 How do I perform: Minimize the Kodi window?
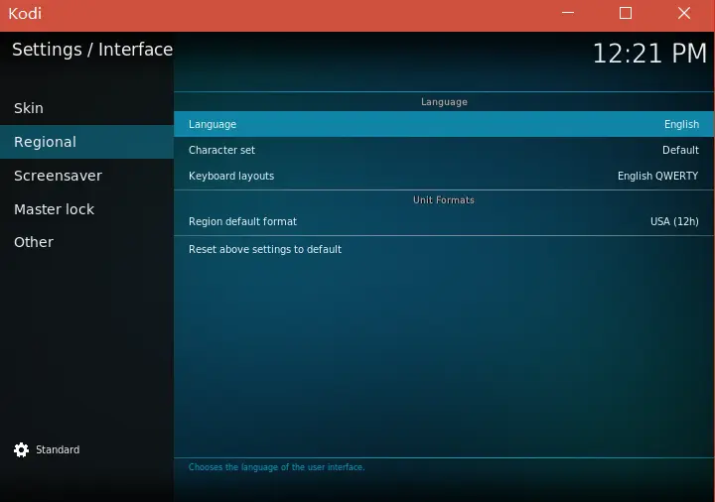567,14
